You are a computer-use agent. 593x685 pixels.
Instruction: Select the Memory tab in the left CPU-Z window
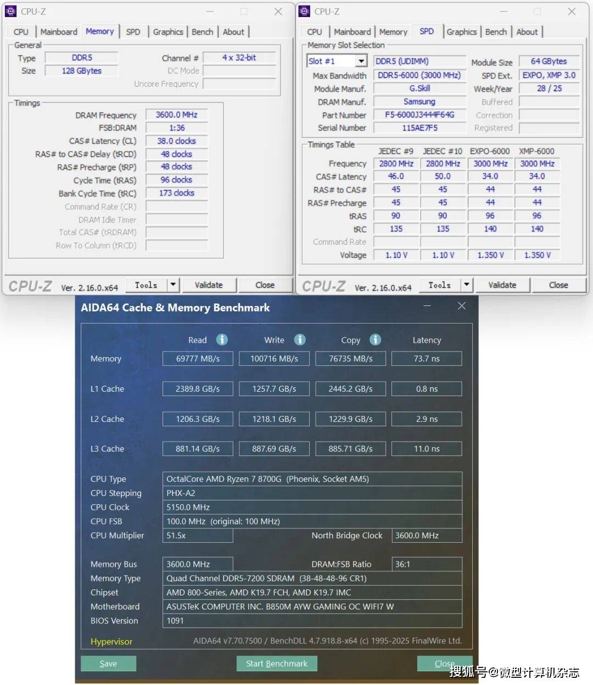coord(100,31)
